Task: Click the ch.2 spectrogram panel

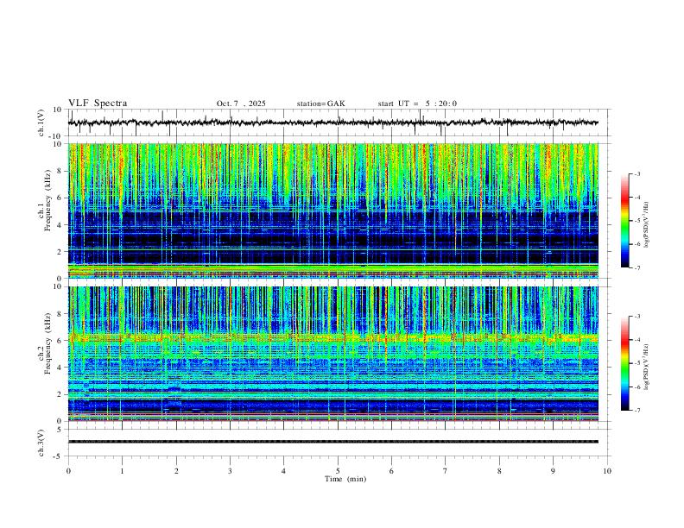Action: pos(332,354)
